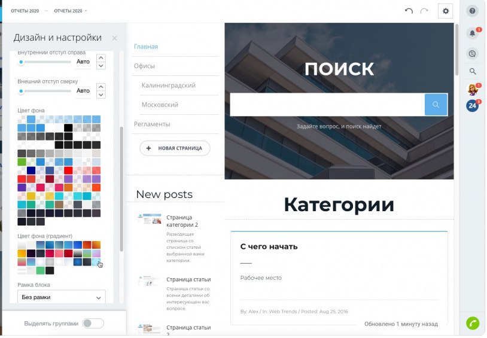Click the magnifier search icon in right sidebar
Image resolution: width=487 pixels, height=338 pixels.
pos(473,71)
